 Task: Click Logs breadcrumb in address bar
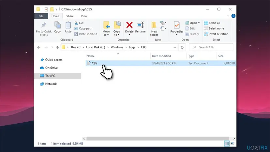[x=132, y=47]
